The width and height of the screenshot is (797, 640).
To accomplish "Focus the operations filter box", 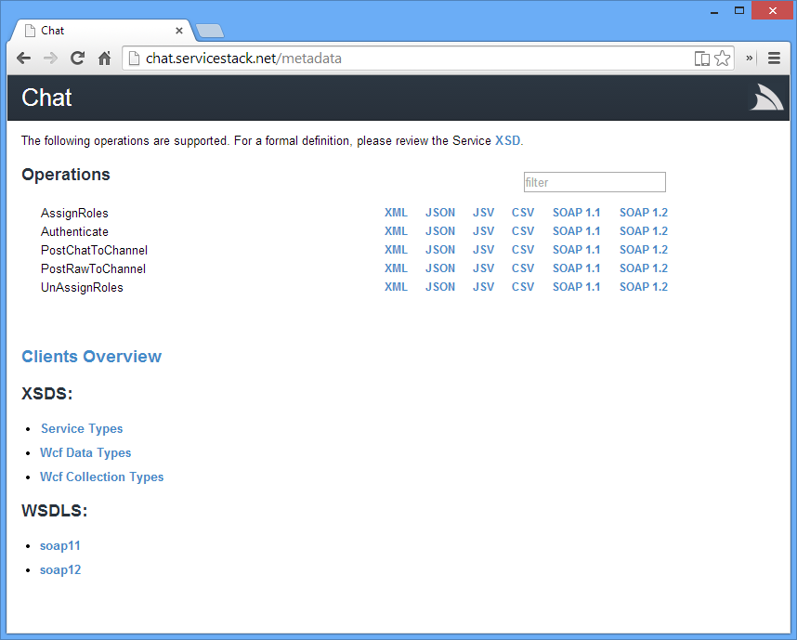I will (x=594, y=182).
